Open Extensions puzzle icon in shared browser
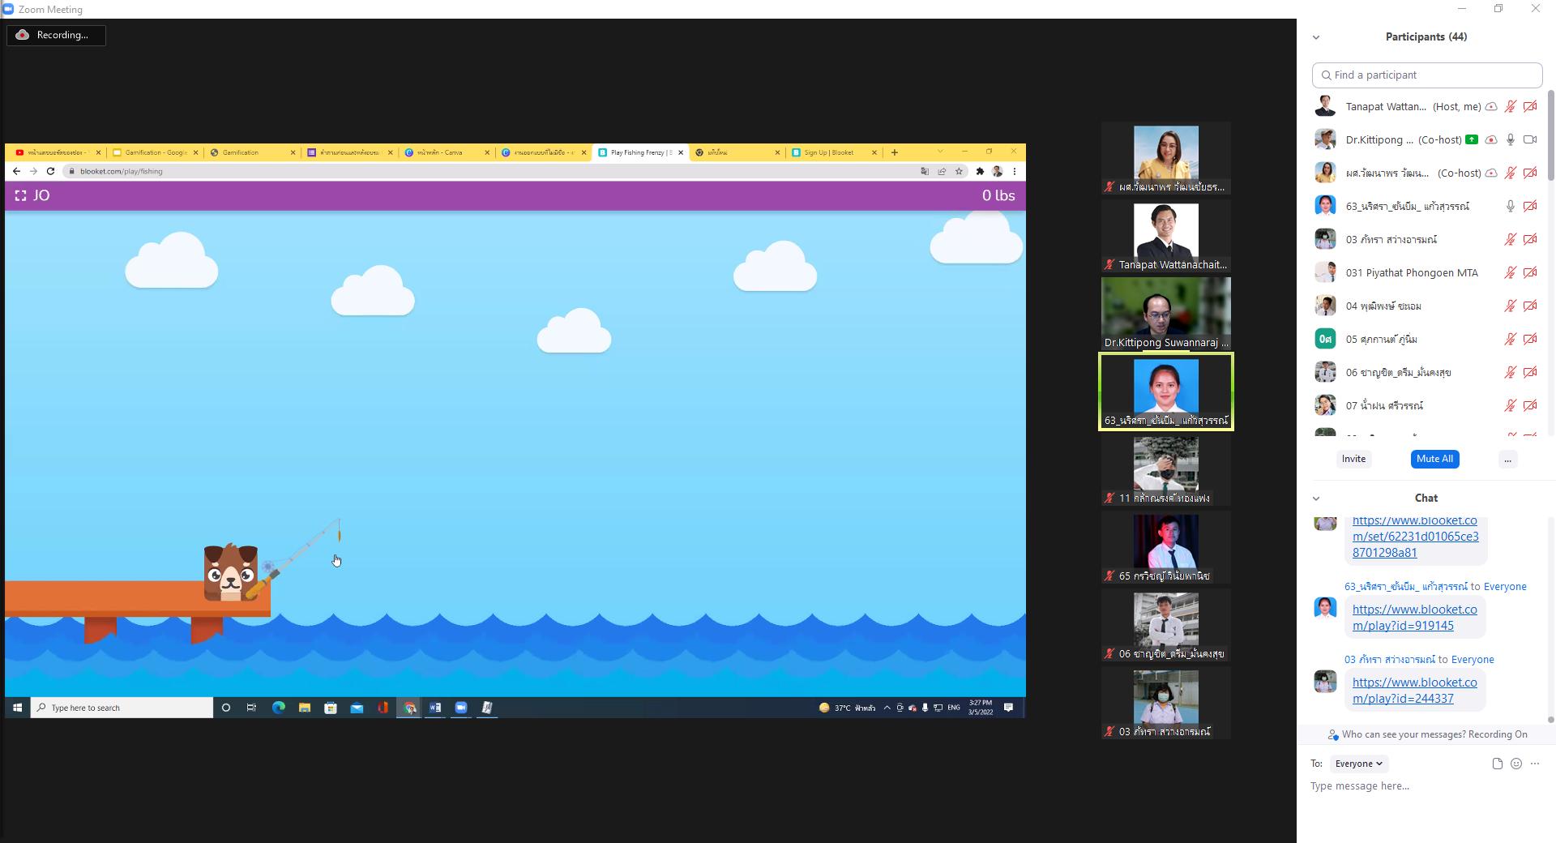This screenshot has height=843, width=1556. coord(980,171)
